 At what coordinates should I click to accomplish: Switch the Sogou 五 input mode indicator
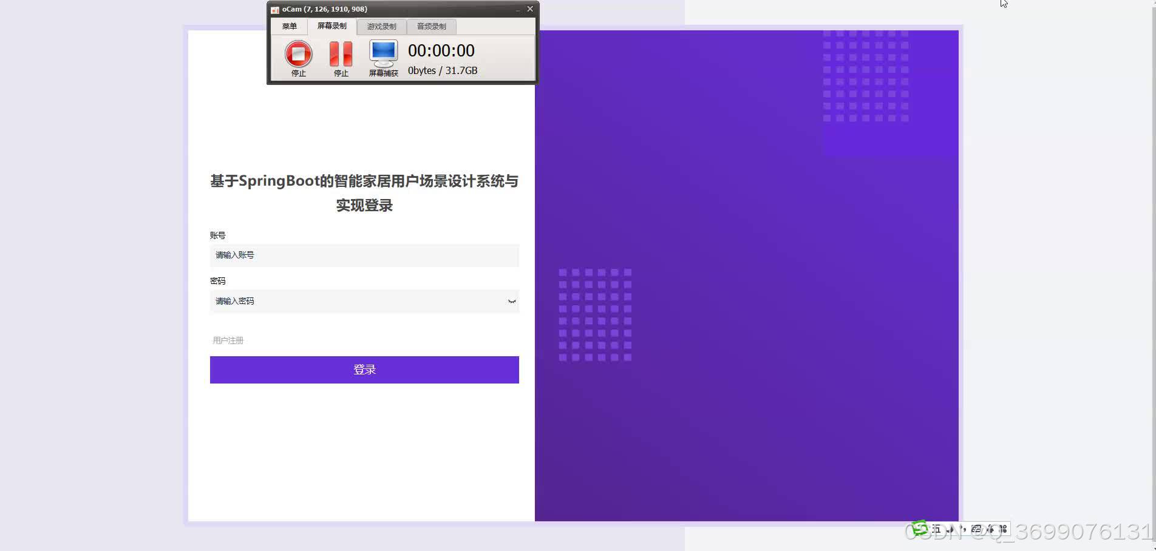(x=937, y=529)
